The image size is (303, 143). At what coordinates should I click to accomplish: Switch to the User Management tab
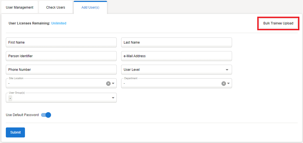19,7
